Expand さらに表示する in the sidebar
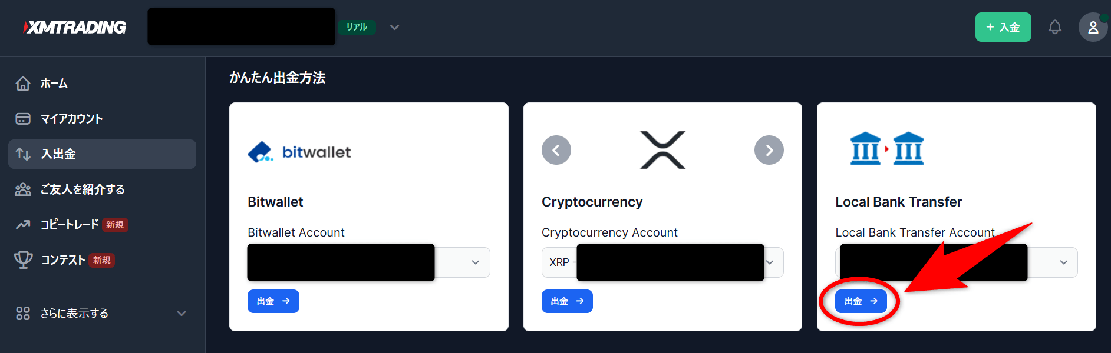The height and width of the screenshot is (353, 1111). [103, 314]
